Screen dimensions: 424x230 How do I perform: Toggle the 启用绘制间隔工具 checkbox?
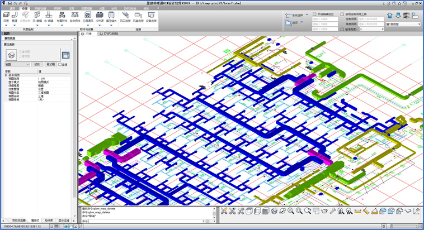(342, 14)
